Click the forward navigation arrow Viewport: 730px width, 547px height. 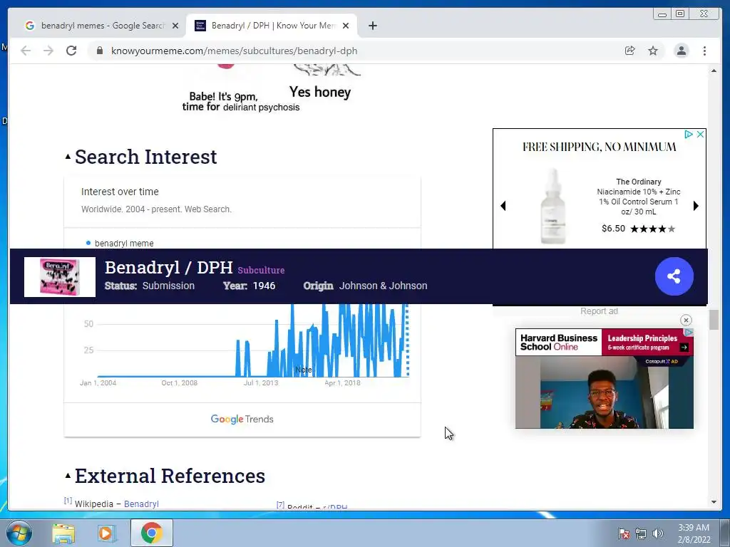click(x=48, y=51)
